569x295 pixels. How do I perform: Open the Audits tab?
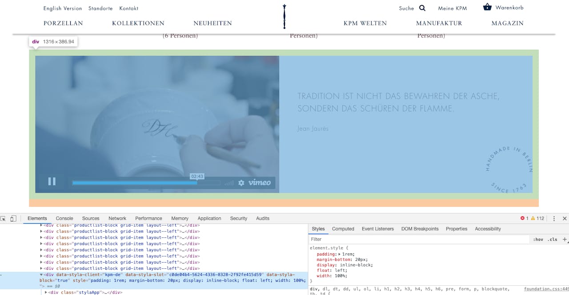coord(263,218)
